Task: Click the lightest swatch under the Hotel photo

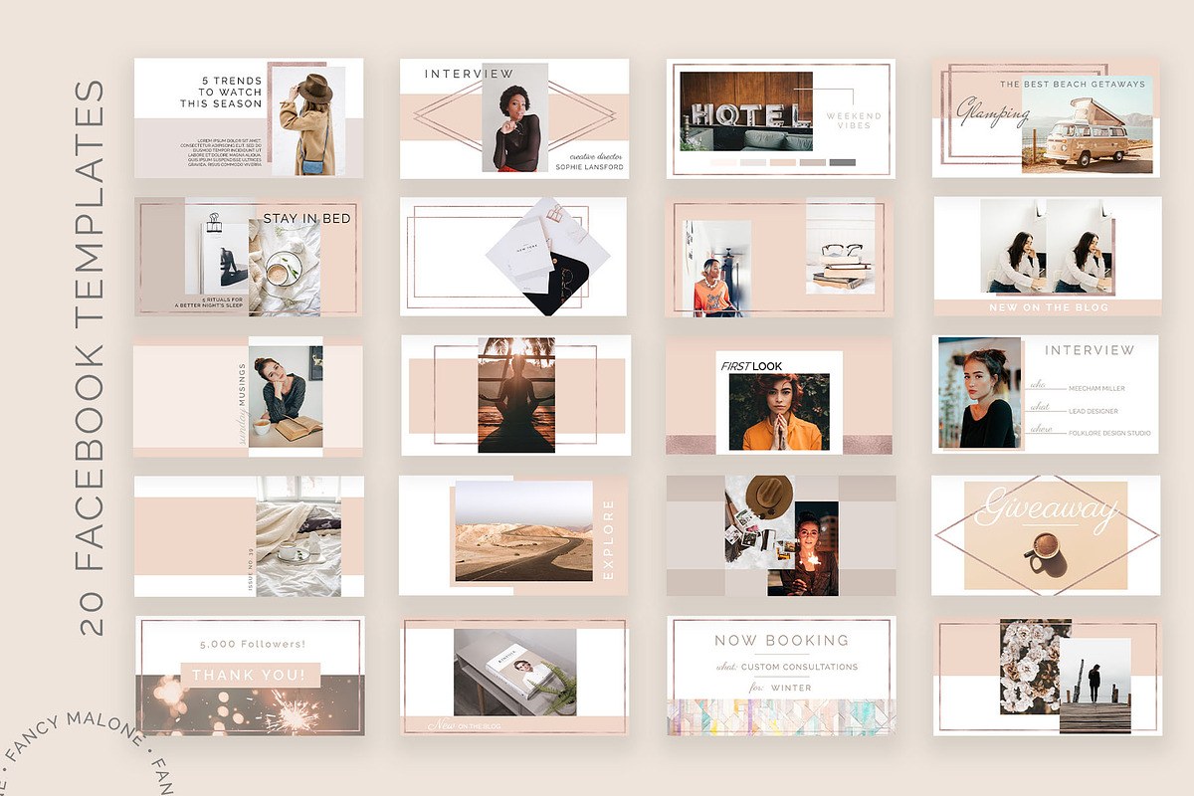Action: [723, 162]
